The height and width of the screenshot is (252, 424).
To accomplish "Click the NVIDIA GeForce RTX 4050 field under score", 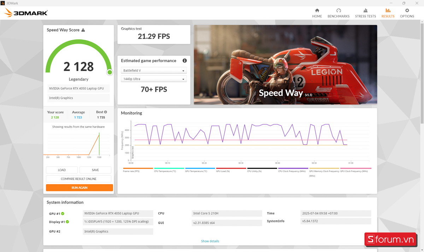I will click(78, 88).
